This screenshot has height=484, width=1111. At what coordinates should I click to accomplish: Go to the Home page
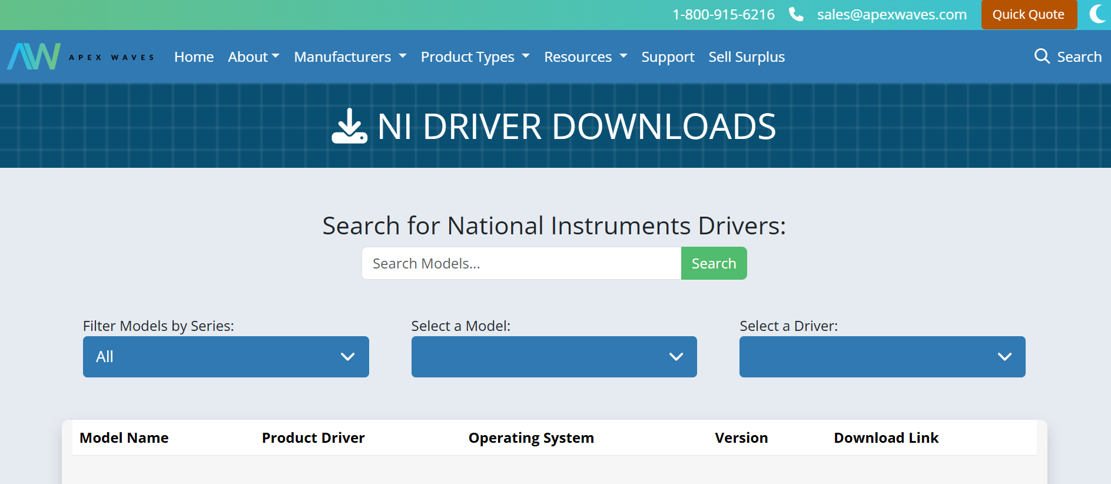[194, 57]
